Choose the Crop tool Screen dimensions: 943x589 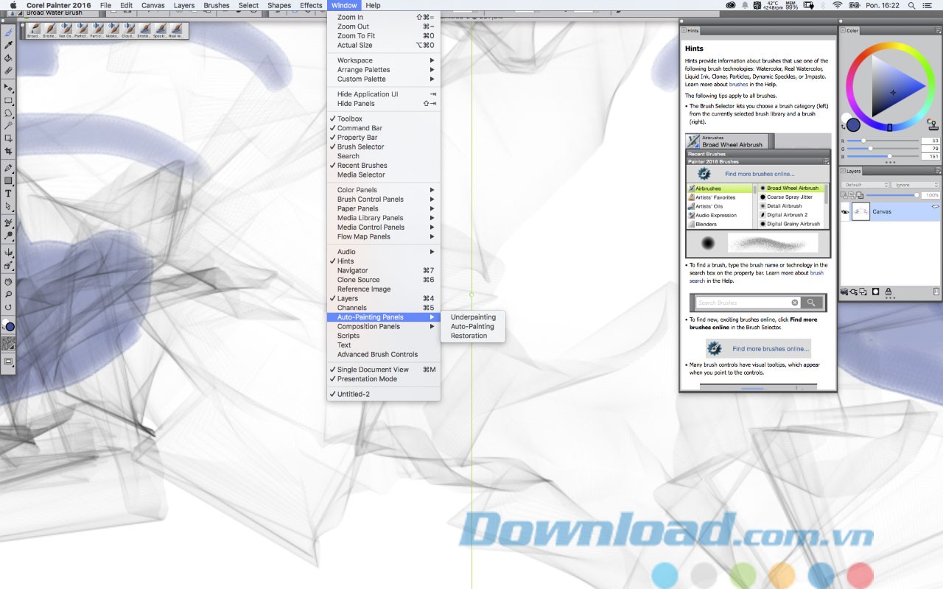9,151
